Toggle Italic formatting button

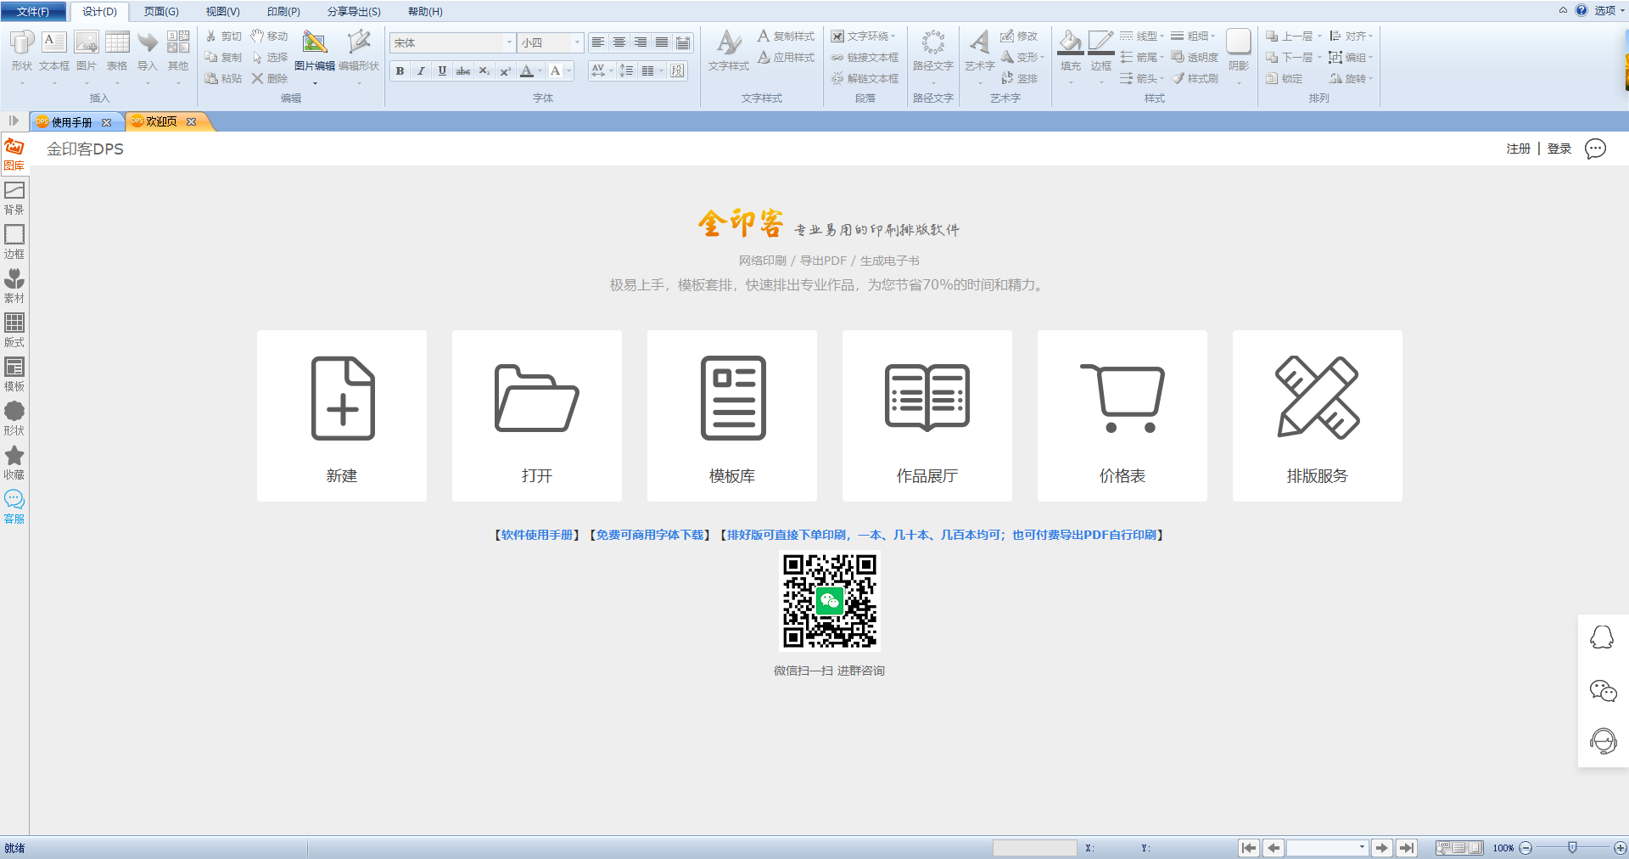pos(421,70)
